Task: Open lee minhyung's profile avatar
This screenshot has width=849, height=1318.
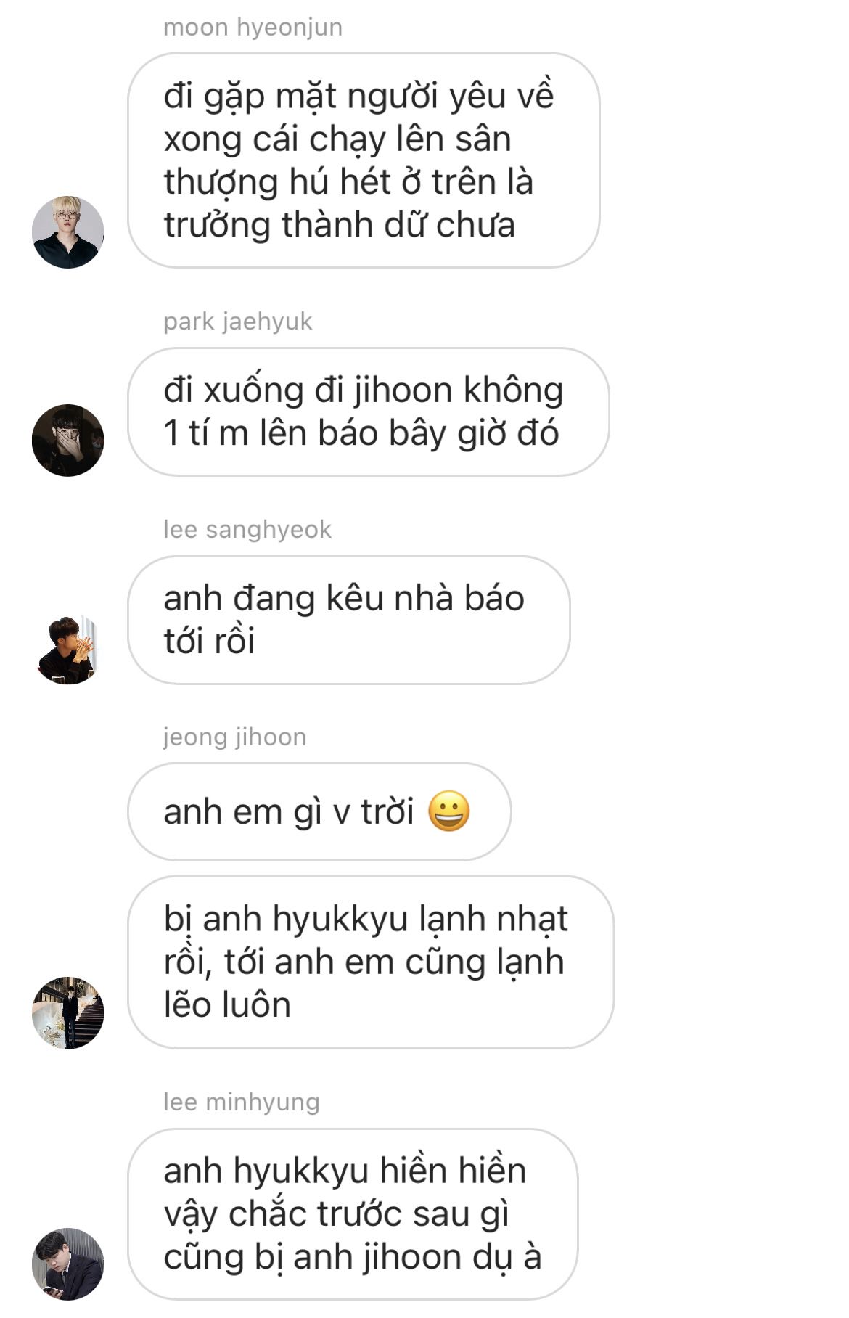Action: pyautogui.click(x=68, y=1264)
